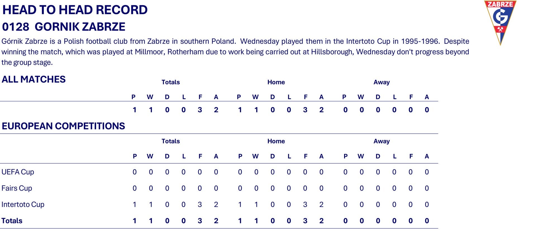Click the Intertoto Cup row label
Screen dimensions: 536x236
click(x=23, y=204)
